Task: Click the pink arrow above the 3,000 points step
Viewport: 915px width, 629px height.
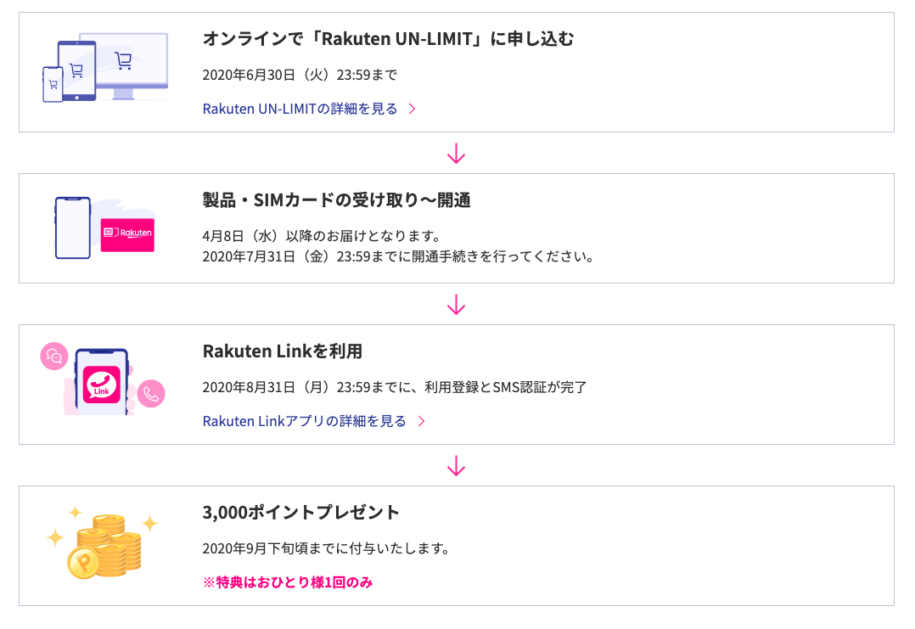Action: [457, 466]
